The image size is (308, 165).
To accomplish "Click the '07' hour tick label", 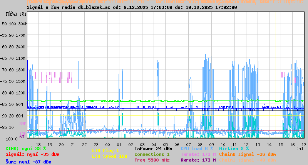I will (188, 145).
